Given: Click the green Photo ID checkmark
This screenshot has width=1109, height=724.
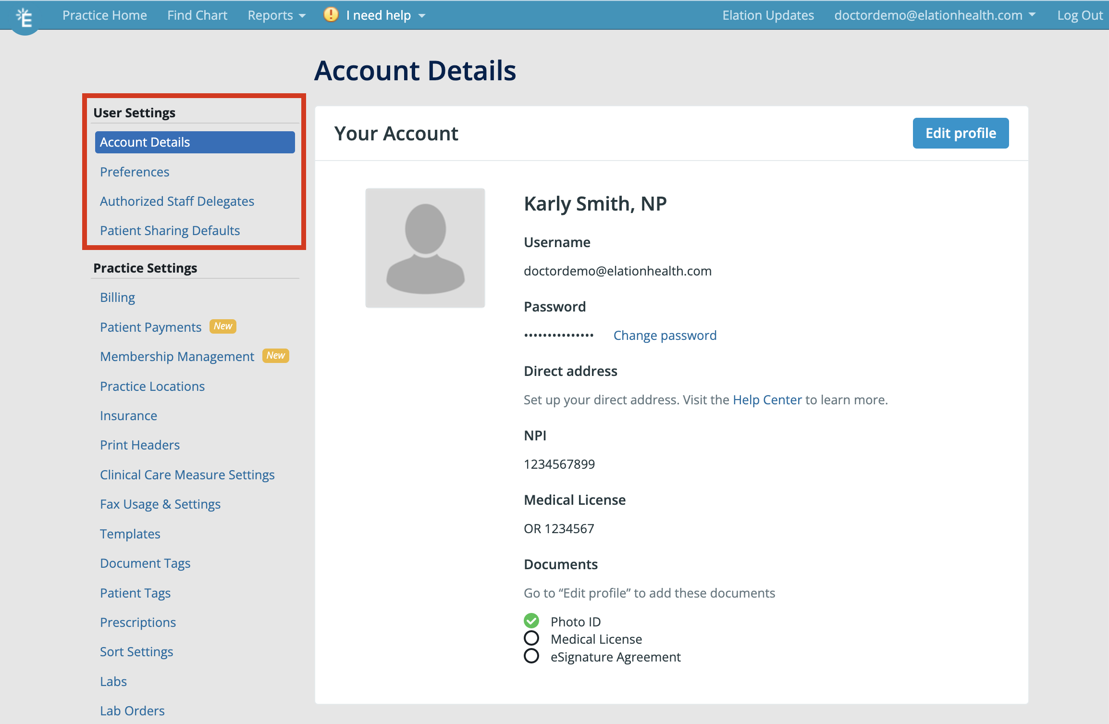Looking at the screenshot, I should click(x=531, y=621).
